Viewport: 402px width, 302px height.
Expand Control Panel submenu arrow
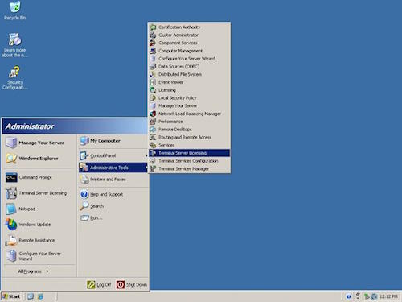coord(146,155)
